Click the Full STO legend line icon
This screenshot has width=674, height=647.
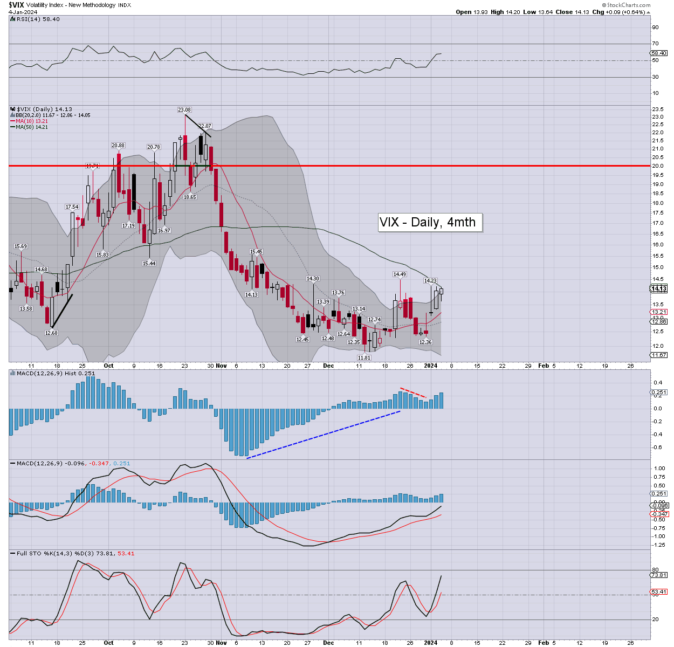pos(12,554)
